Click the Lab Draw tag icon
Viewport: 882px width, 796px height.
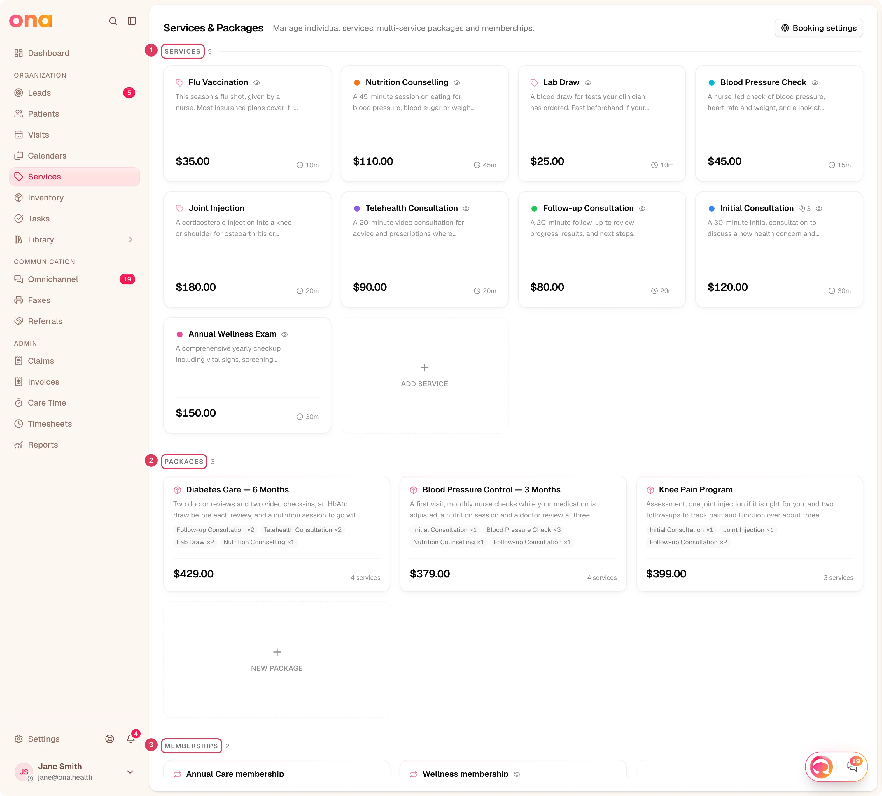click(x=534, y=83)
